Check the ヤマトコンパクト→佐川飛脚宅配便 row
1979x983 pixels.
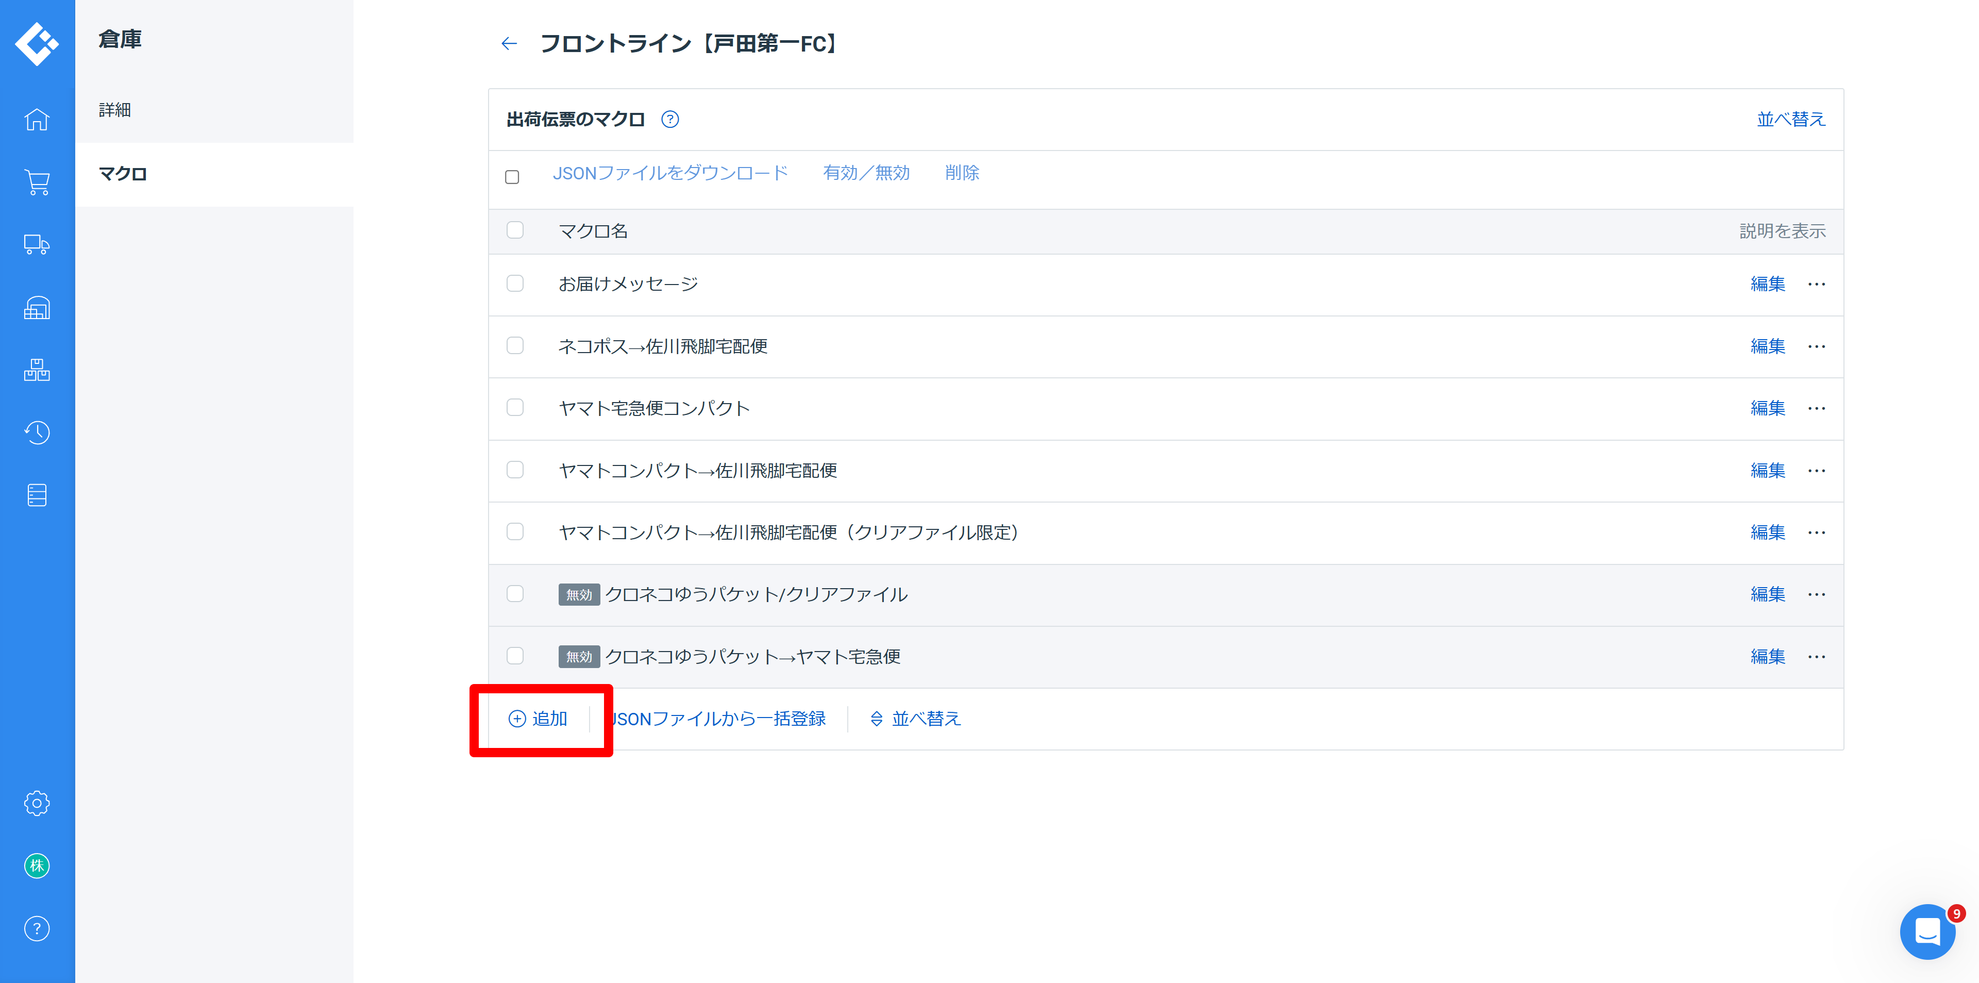pos(515,469)
